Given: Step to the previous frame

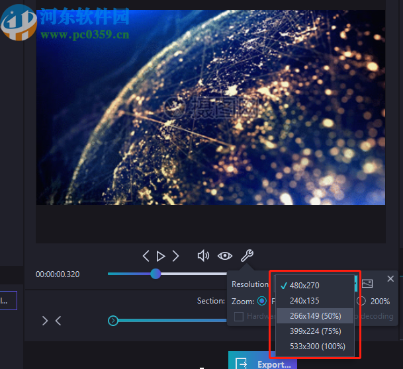Looking at the screenshot, I should pos(146,256).
